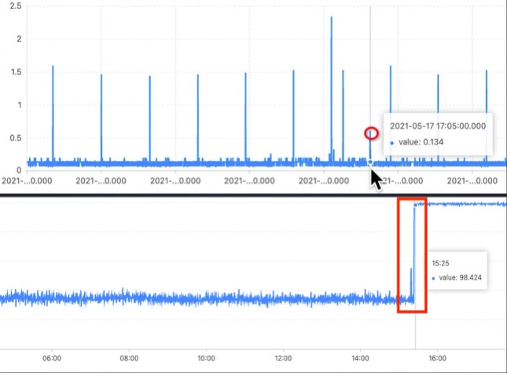Screen dimensions: 507x373
Task: Click the 2.5 y-axis label
Action: (x=16, y=5)
